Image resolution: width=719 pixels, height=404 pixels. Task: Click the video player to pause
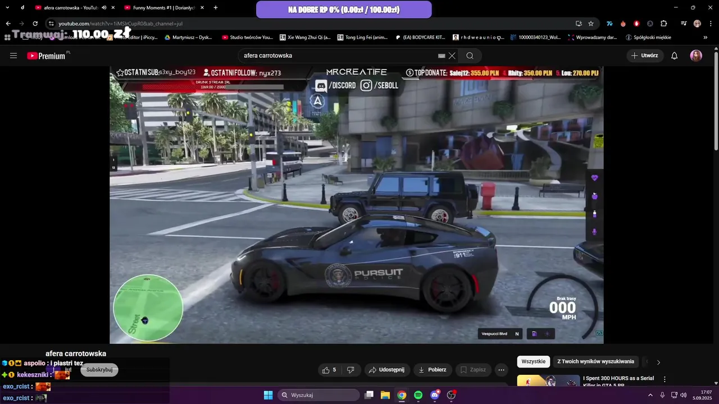tap(357, 205)
